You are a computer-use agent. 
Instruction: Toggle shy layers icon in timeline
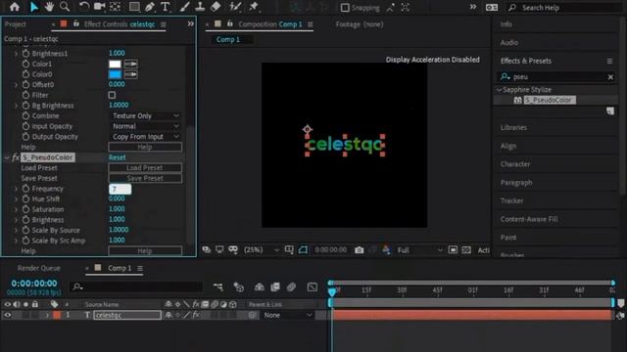point(259,286)
